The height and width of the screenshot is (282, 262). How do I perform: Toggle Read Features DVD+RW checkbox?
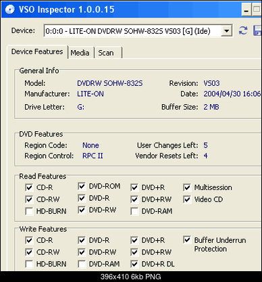point(134,199)
